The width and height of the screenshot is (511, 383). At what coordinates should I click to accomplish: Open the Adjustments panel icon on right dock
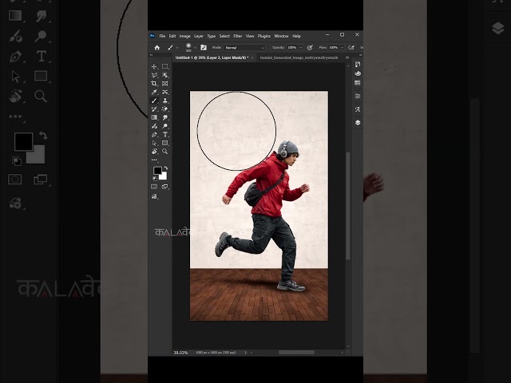[x=358, y=96]
